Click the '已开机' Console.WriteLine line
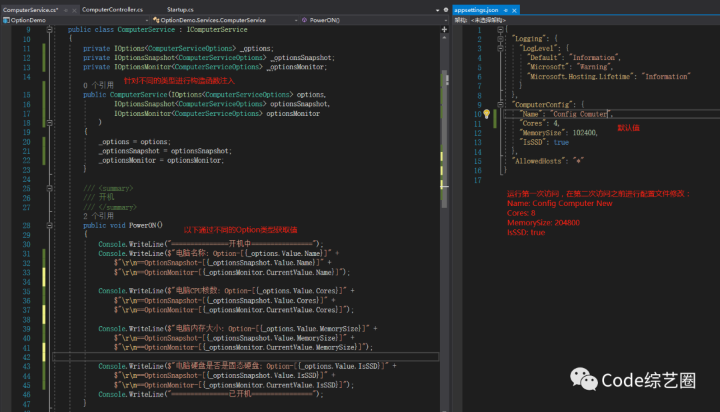 (x=211, y=395)
